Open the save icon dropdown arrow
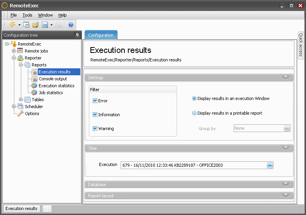The height and width of the screenshot is (215, 306). click(51, 25)
